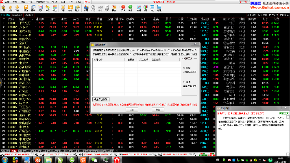Select second radio option on dialog's top row
This screenshot has height=163, width=290.
169,50
